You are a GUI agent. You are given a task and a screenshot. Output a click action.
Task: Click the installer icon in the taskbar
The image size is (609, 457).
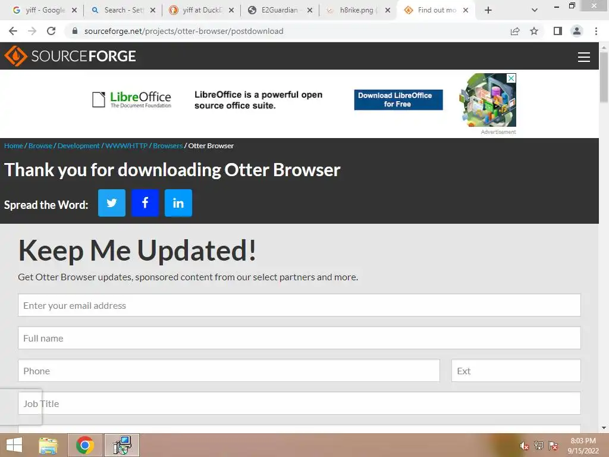coord(122,445)
